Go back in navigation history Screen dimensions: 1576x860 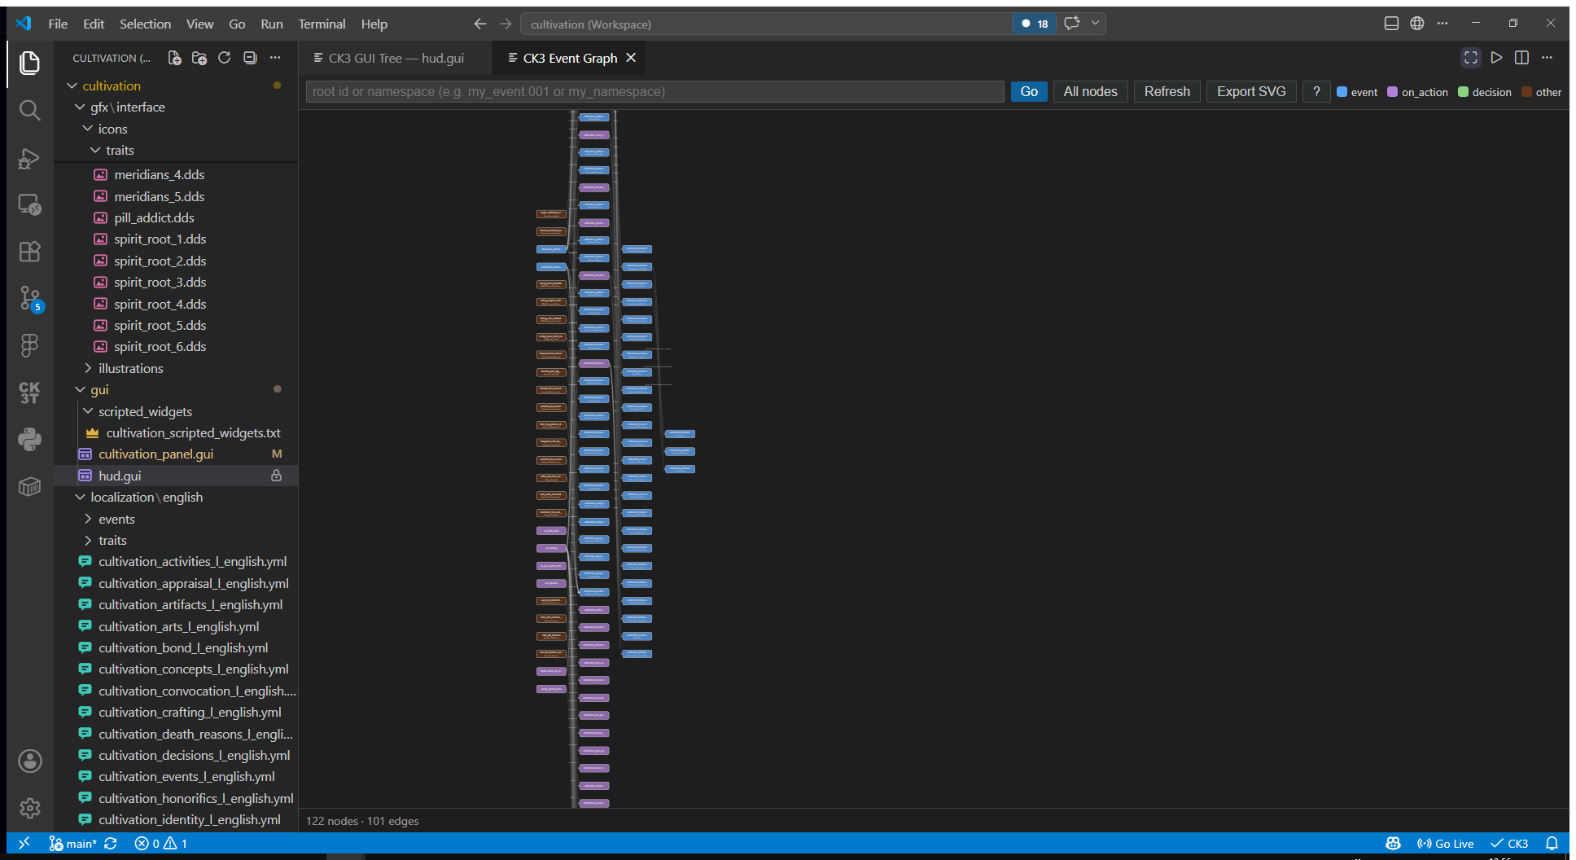click(x=480, y=24)
